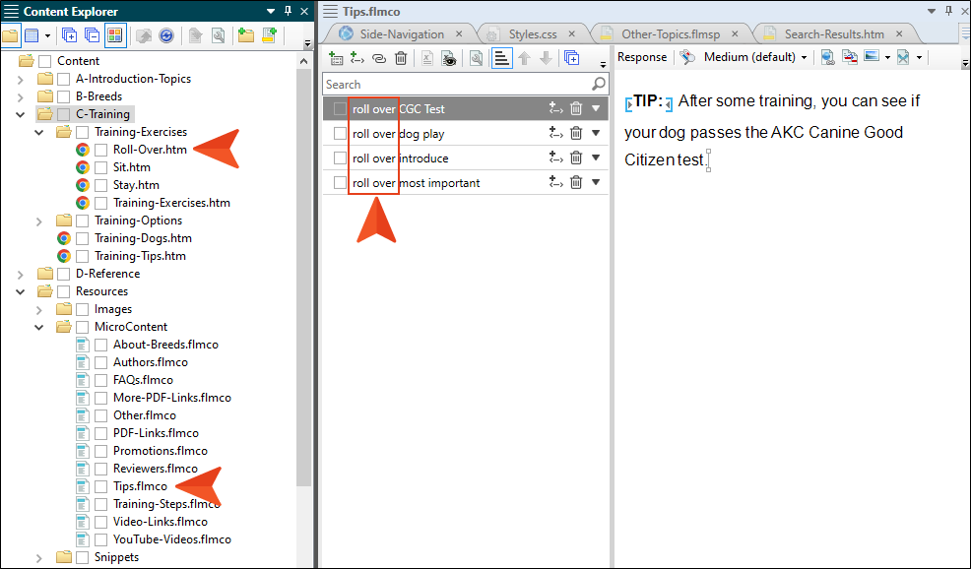This screenshot has height=569, width=971.
Task: Click the Content Explorer vertical scrollbar
Action: (x=303, y=279)
